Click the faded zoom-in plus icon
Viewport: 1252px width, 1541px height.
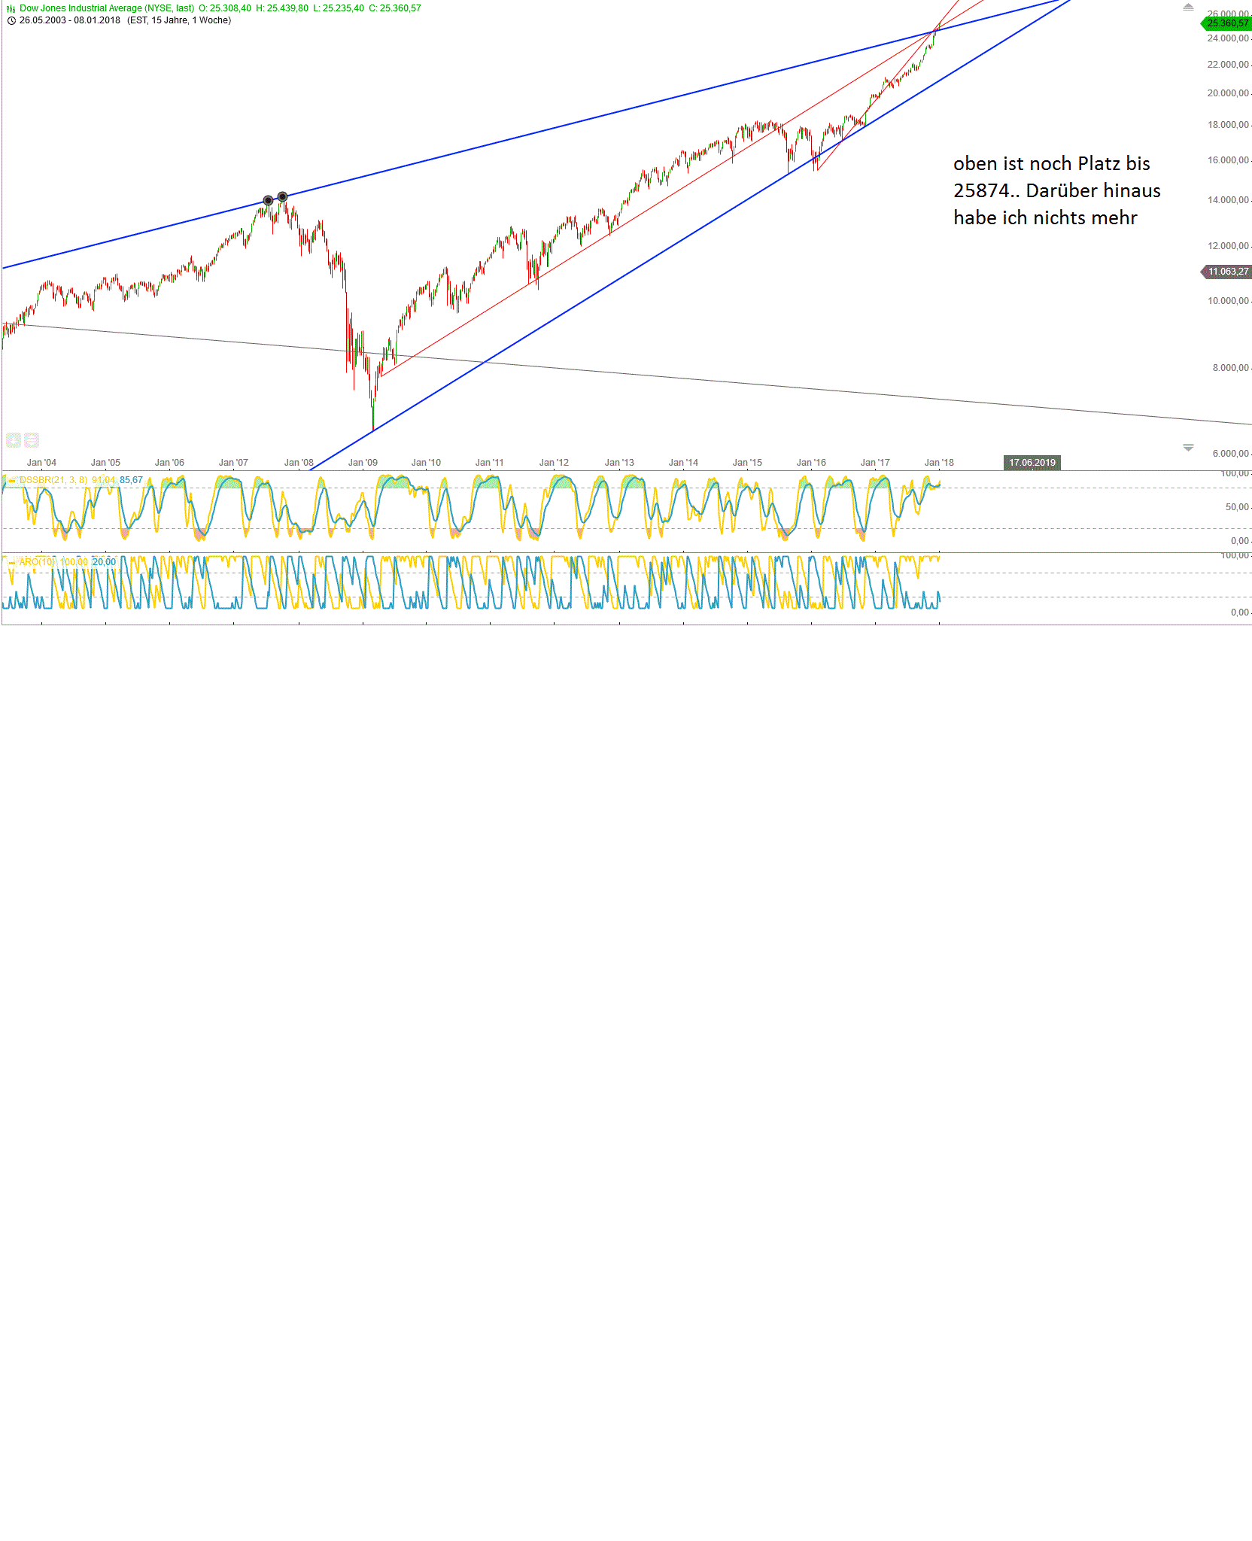(x=14, y=440)
